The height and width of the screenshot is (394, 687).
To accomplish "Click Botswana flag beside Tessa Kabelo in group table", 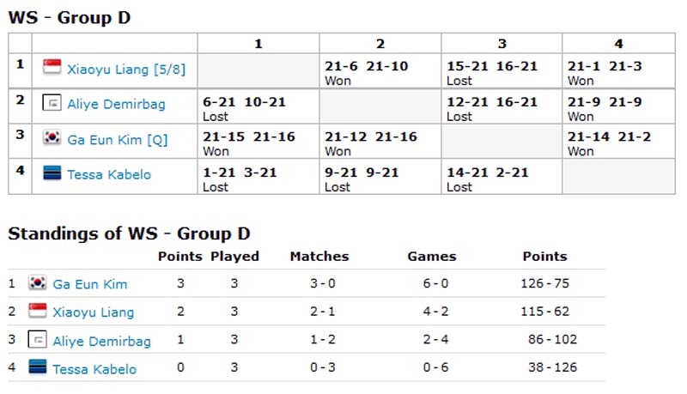I will pyautogui.click(x=52, y=173).
